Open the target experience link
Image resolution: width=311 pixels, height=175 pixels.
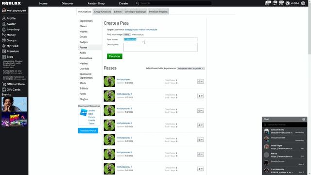pyautogui.click(x=141, y=30)
